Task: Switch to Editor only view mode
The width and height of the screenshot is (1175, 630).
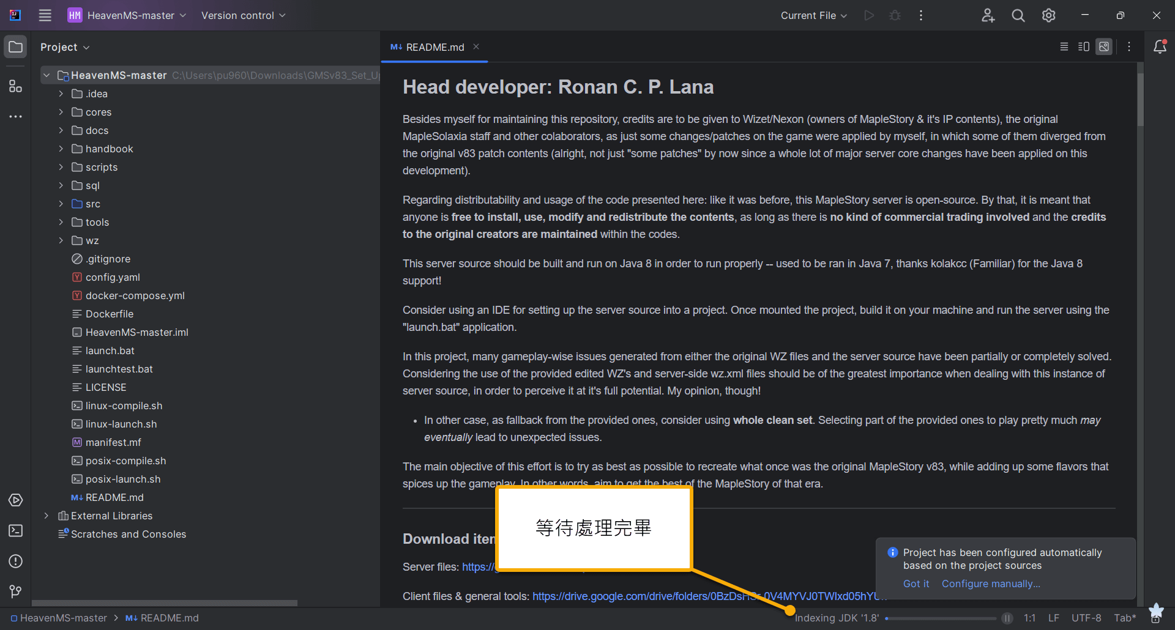Action: click(1064, 47)
